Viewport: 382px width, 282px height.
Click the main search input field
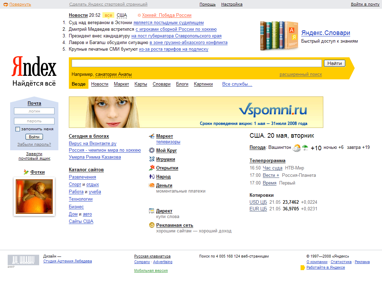(197, 63)
